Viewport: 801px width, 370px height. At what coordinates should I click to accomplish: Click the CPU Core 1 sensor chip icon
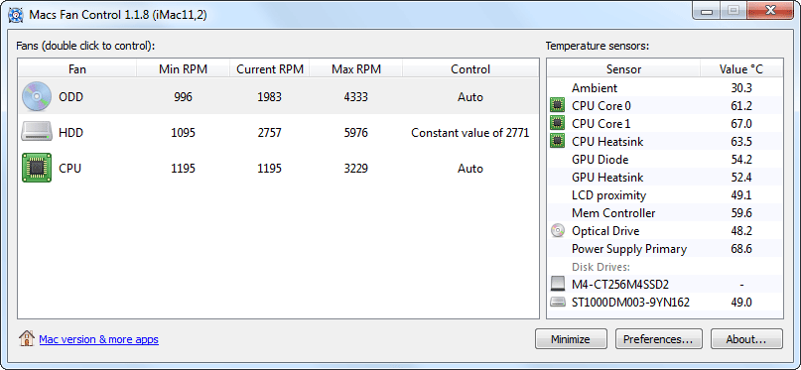pyautogui.click(x=558, y=124)
